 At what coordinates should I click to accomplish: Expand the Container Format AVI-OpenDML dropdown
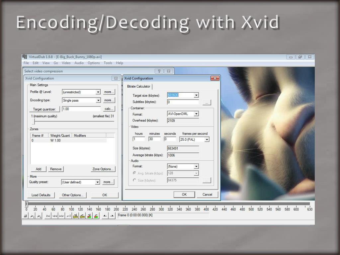pyautogui.click(x=196, y=114)
